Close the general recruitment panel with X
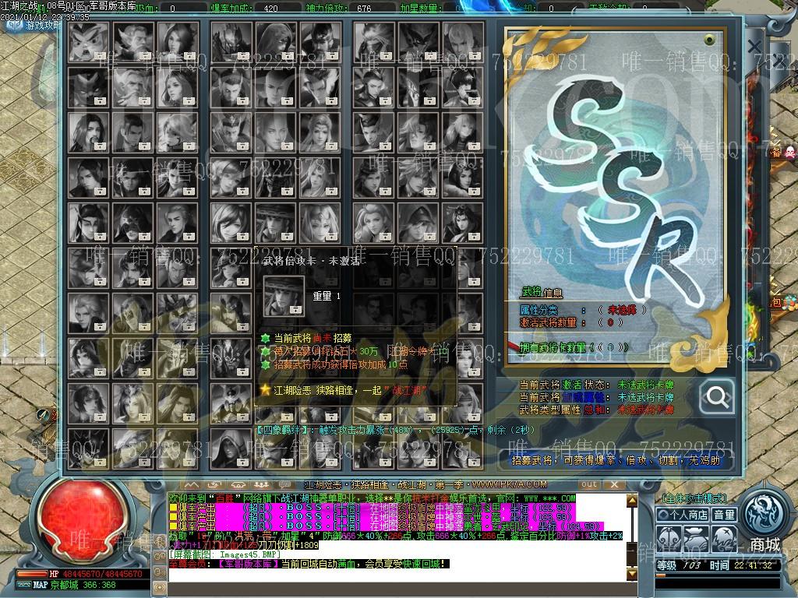 (x=754, y=47)
